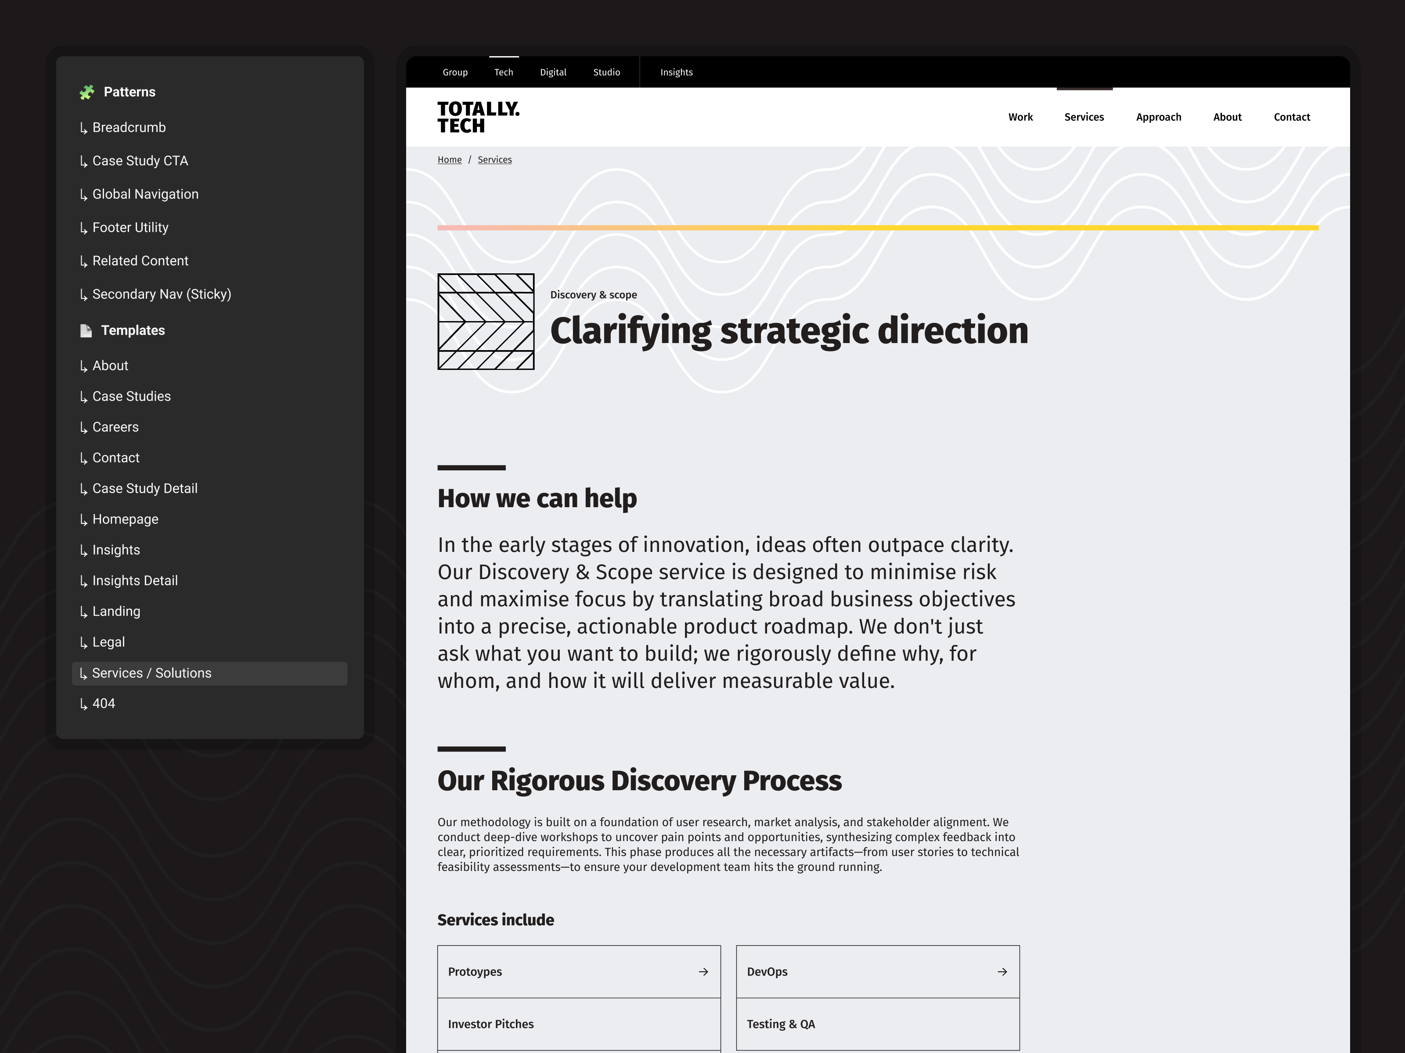Open the 404 template
1405x1053 pixels.
[x=104, y=704]
